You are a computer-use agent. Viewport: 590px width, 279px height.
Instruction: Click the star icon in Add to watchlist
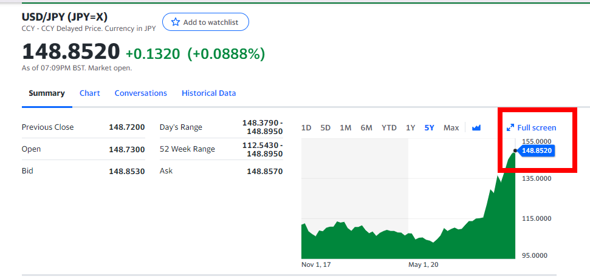[x=176, y=22]
